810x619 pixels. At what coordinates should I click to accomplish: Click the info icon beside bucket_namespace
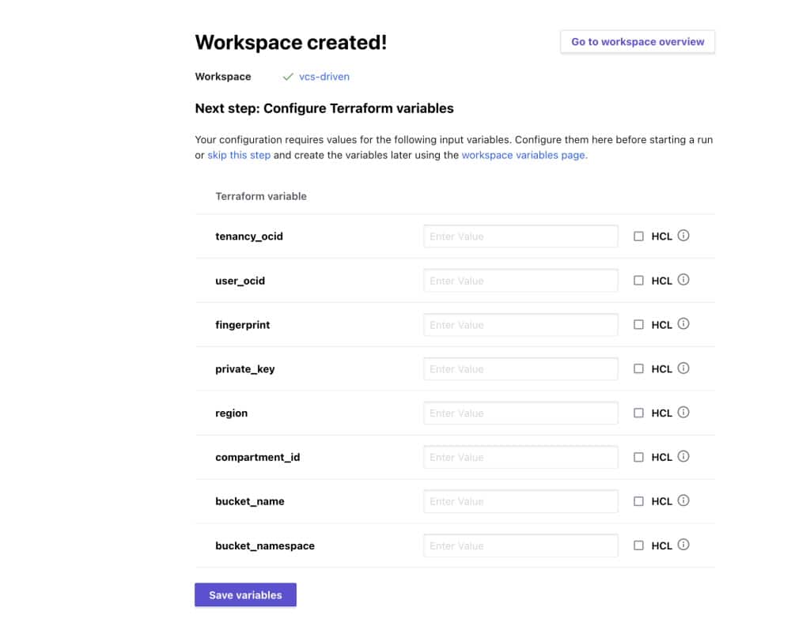tap(685, 545)
